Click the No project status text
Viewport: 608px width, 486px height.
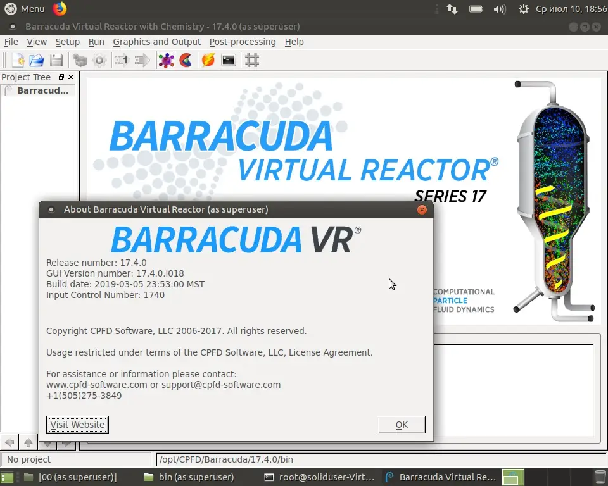pos(28,459)
